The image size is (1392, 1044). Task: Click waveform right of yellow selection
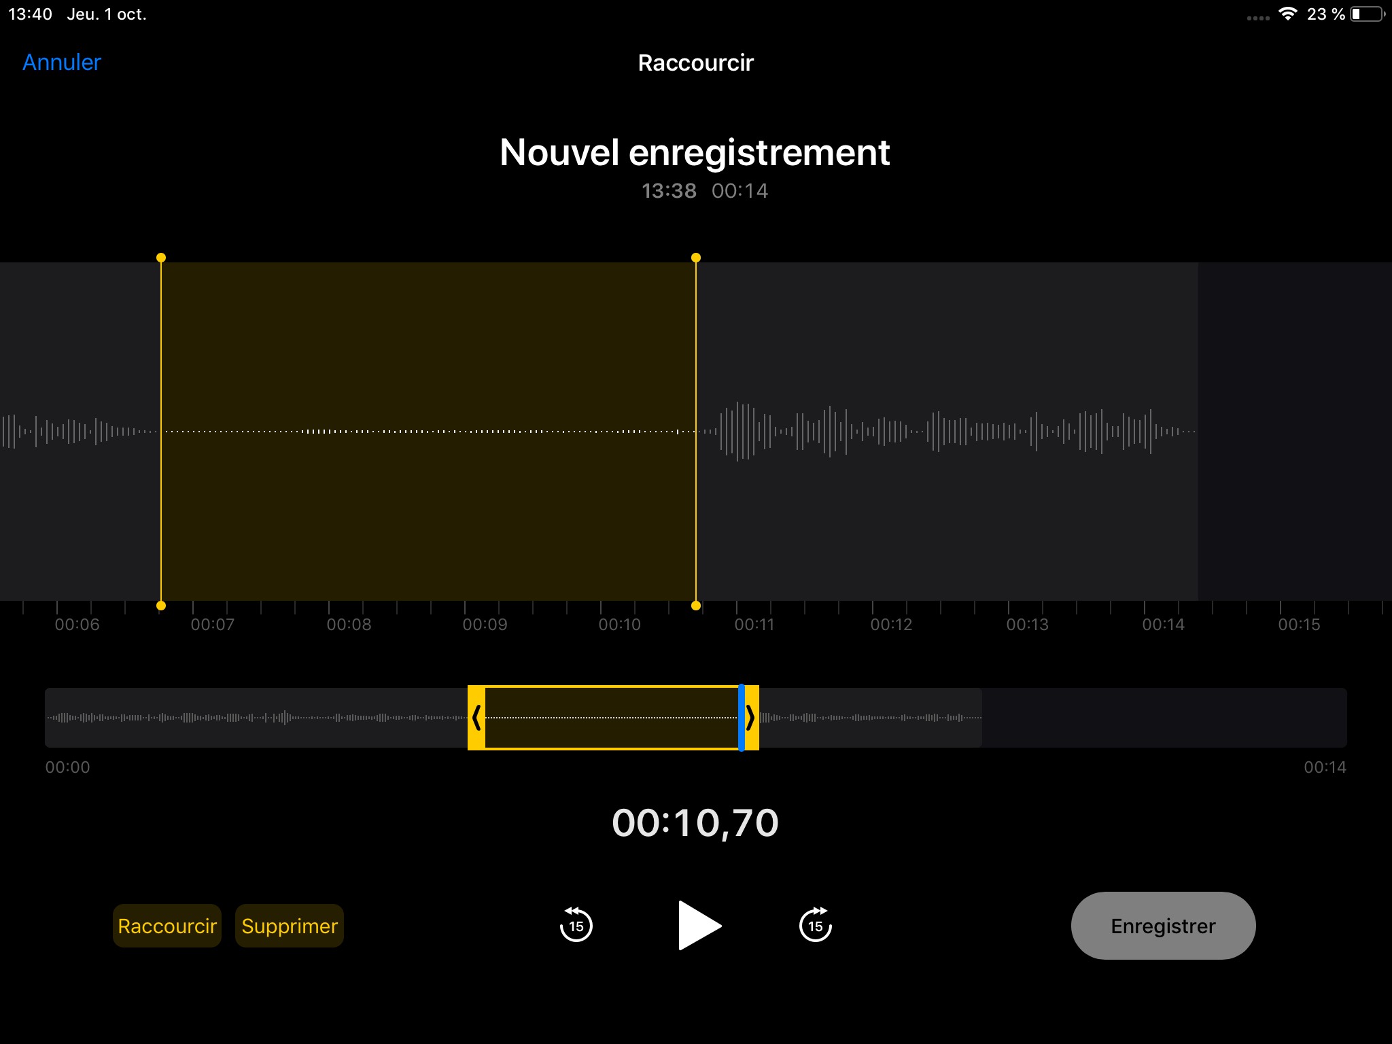945,431
